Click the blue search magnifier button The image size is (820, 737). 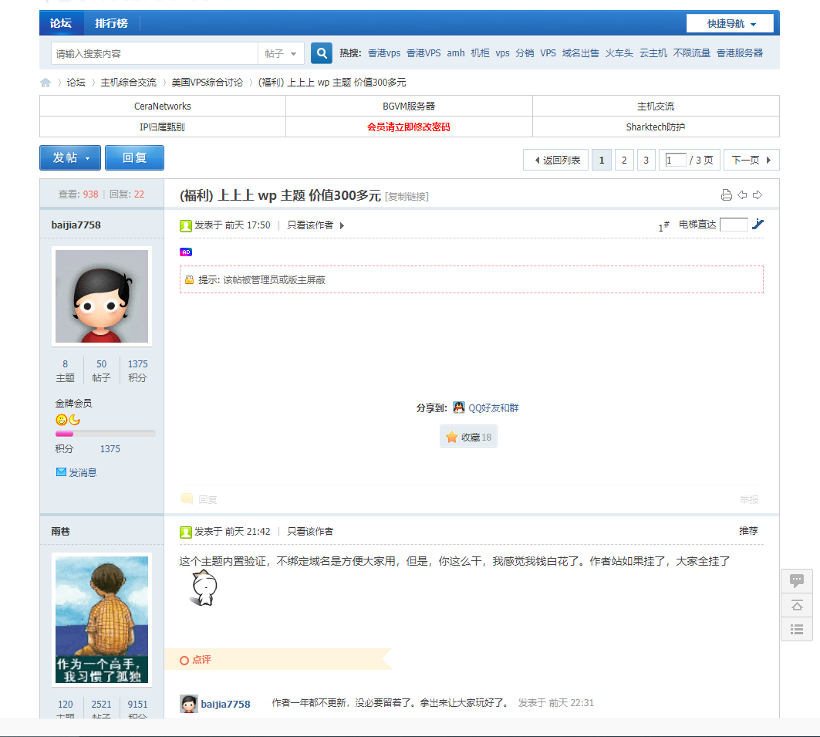321,53
